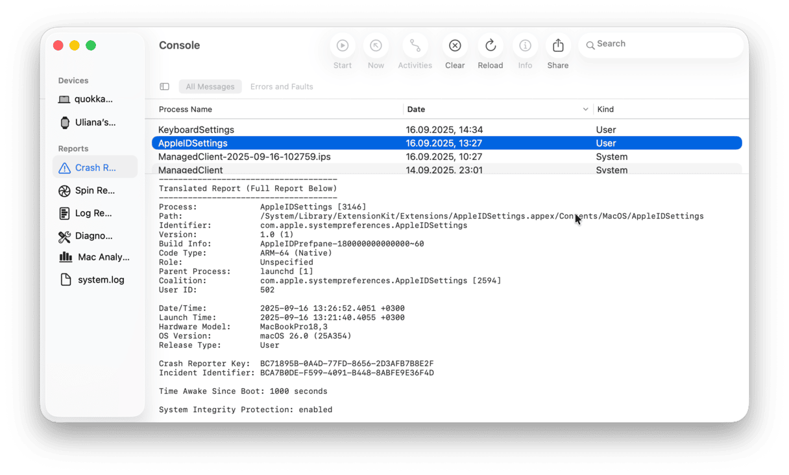Viewport: 789px width, 475px height.
Task: Click the Devices sidebar heading
Action: click(73, 81)
